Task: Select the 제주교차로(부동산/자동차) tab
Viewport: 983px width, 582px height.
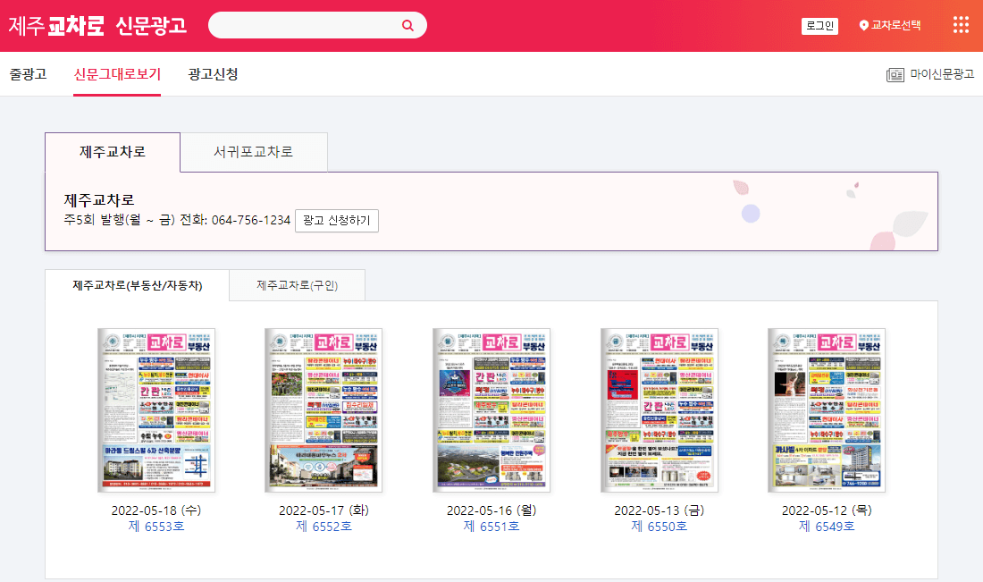Action: tap(137, 285)
